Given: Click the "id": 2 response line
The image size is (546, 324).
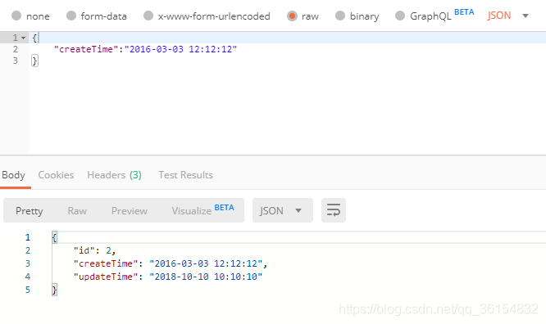Looking at the screenshot, I should point(94,250).
